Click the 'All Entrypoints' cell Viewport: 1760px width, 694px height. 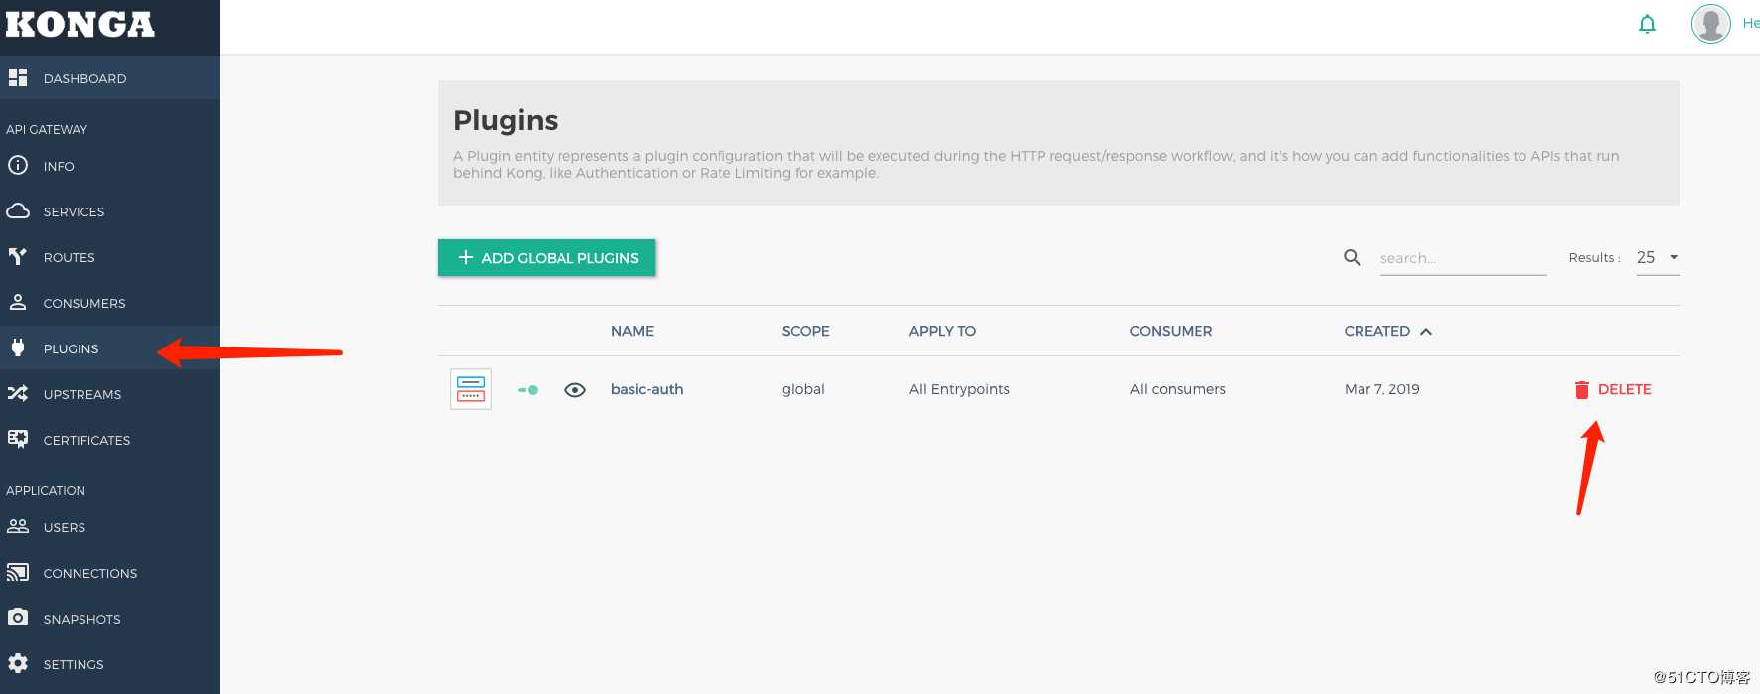959,389
